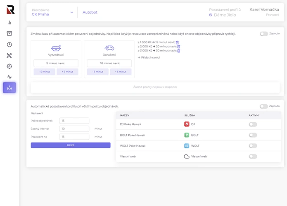Click the Autobot tab in header
The height and width of the screenshot is (206, 287).
[90, 12]
